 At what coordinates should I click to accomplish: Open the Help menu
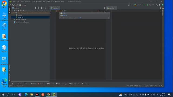pyautogui.click(x=63, y=2)
